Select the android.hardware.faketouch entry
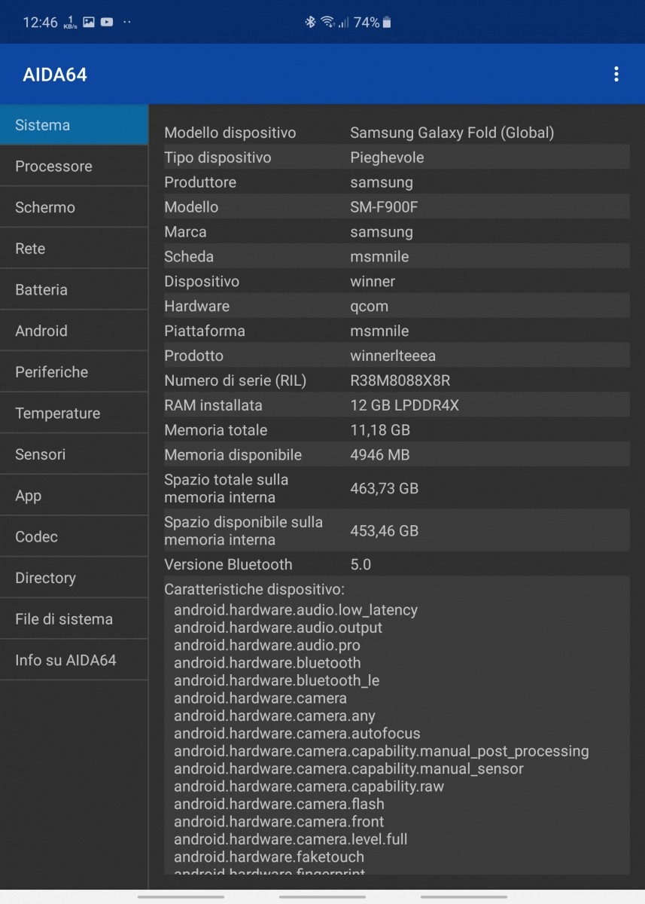The height and width of the screenshot is (904, 645). 269,857
